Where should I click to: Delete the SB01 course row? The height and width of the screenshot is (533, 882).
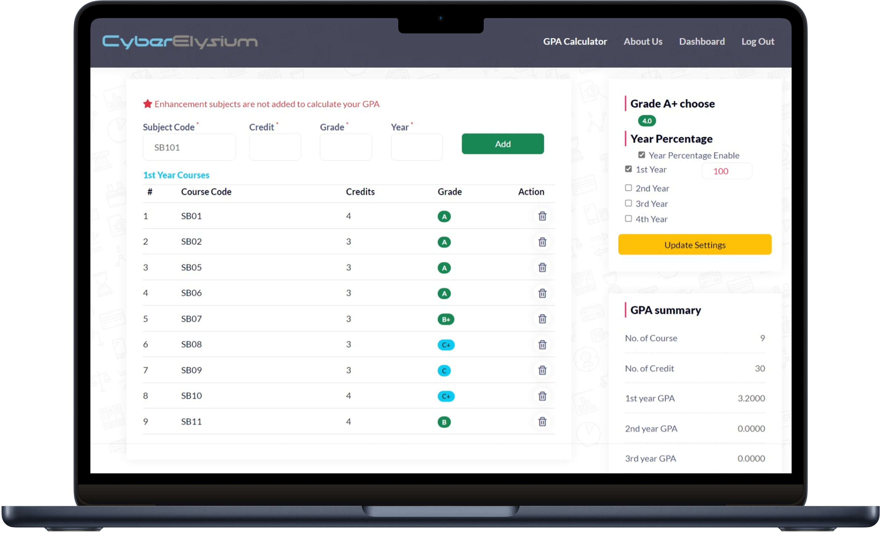542,216
